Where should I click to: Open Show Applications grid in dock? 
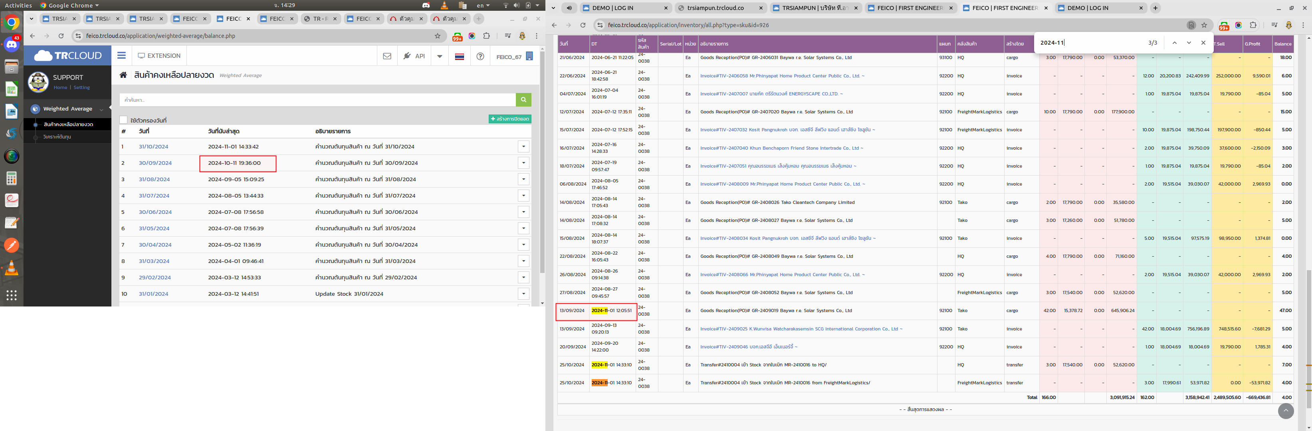click(x=12, y=295)
